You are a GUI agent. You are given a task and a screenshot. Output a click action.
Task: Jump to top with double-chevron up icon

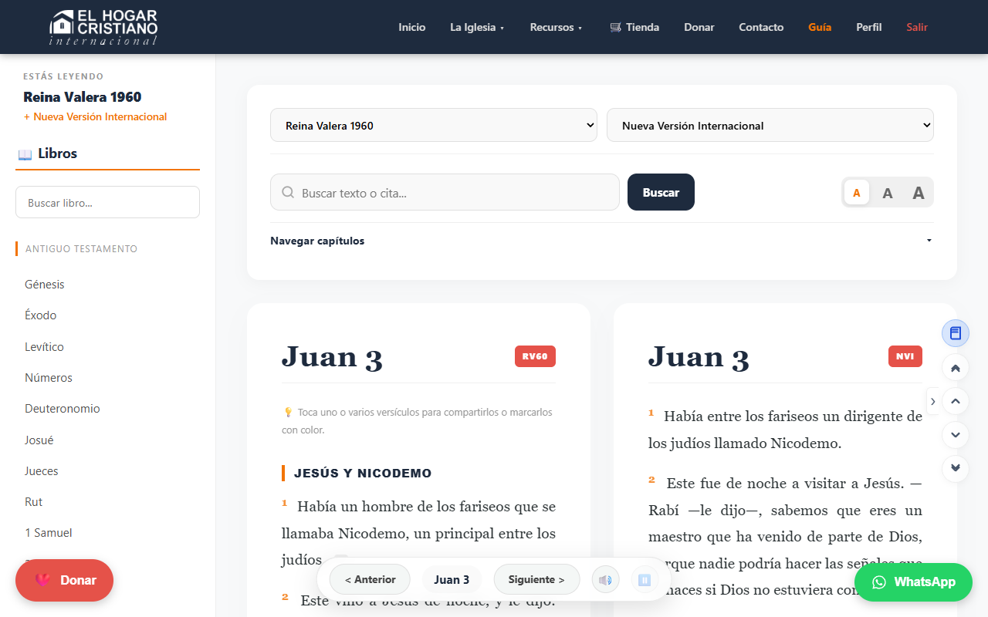[x=956, y=369]
